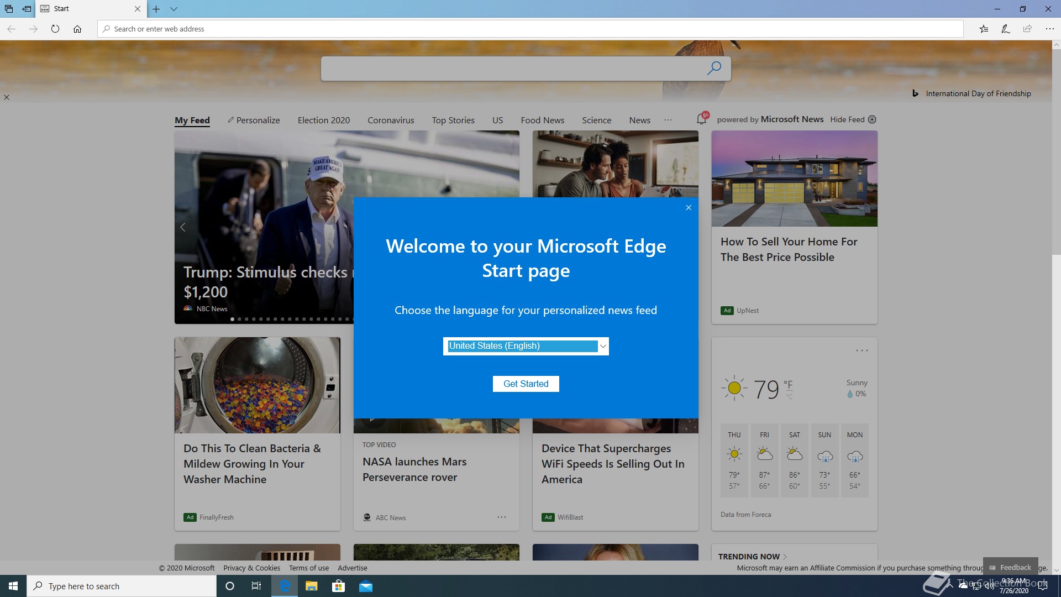Select the Top Stories tab
This screenshot has height=597, width=1061.
click(x=453, y=120)
